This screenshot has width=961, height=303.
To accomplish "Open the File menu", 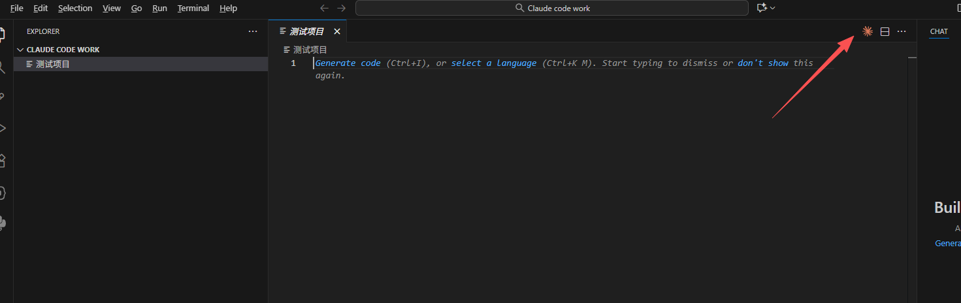I will [x=17, y=8].
